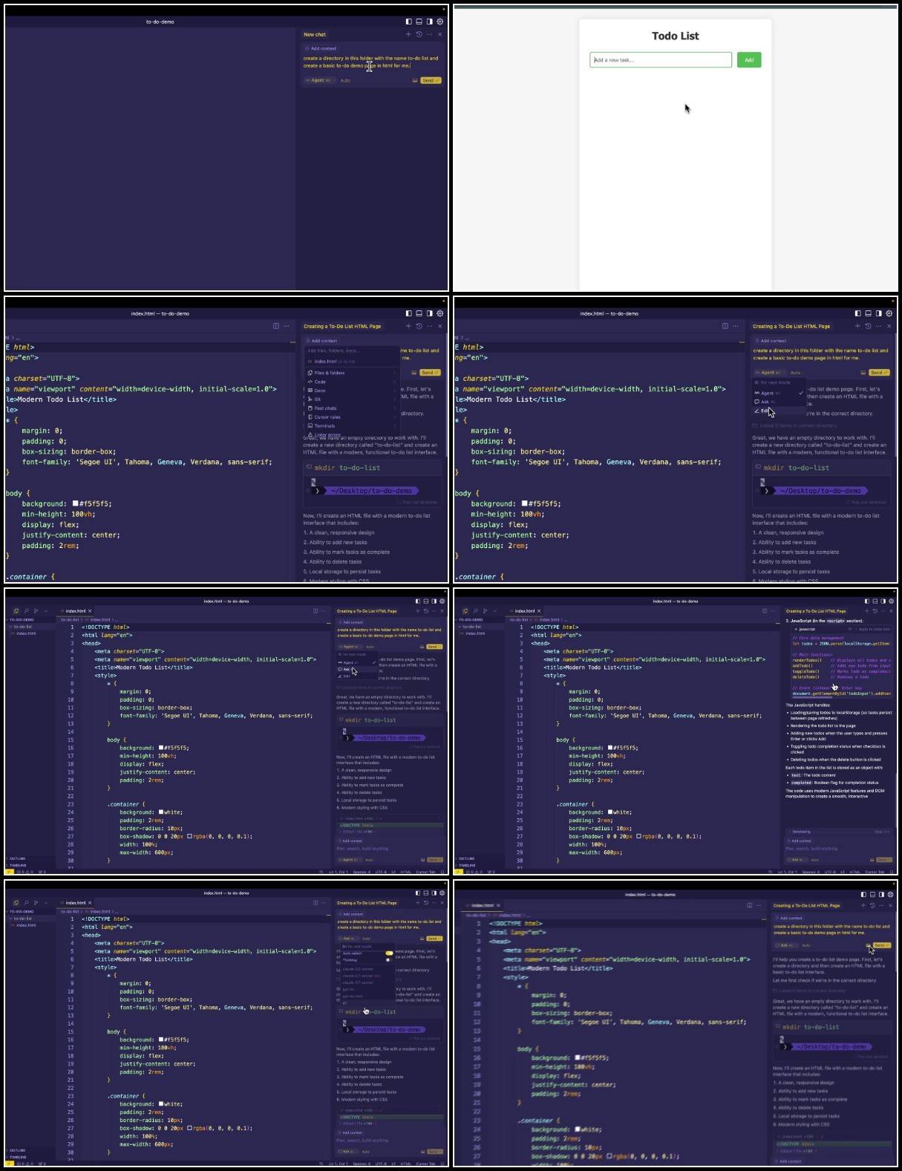902x1171 pixels.
Task: Open Search icon in full-IDE mode-menu screenshot
Action: [x=26, y=611]
